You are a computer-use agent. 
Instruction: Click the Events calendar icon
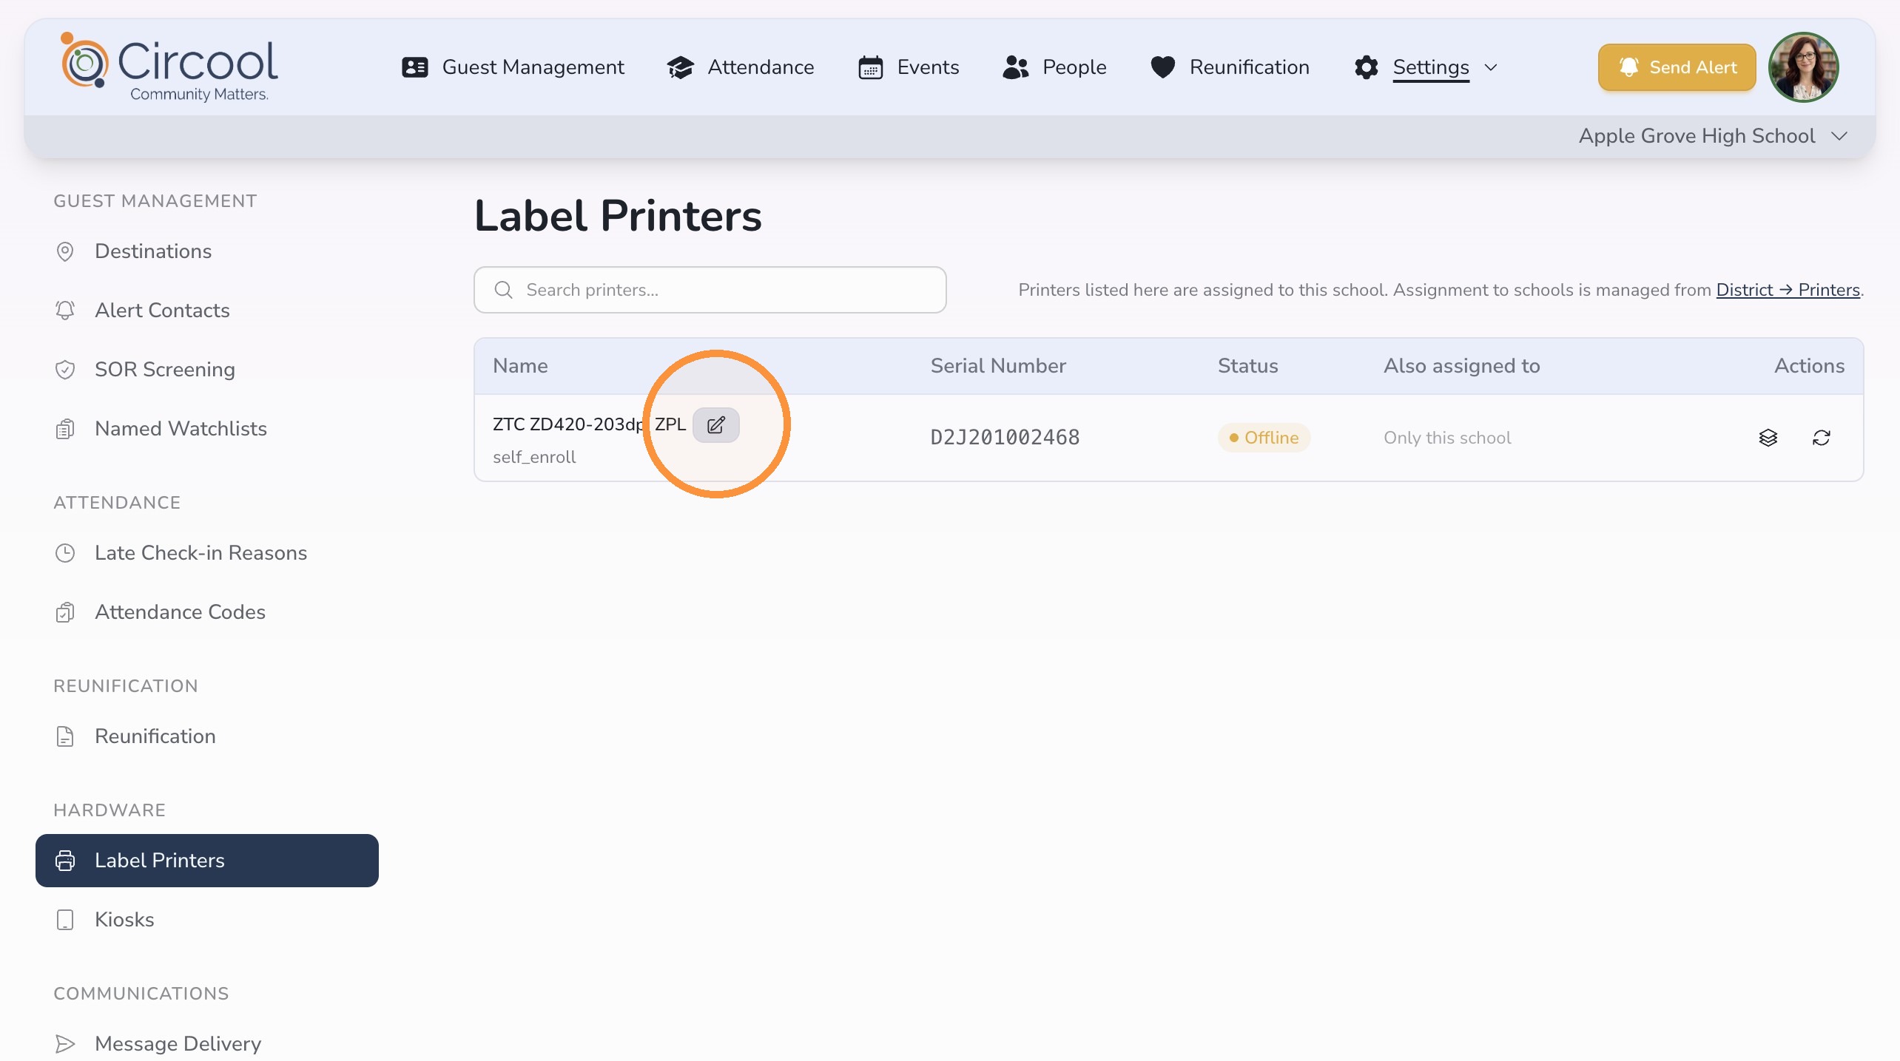[871, 67]
